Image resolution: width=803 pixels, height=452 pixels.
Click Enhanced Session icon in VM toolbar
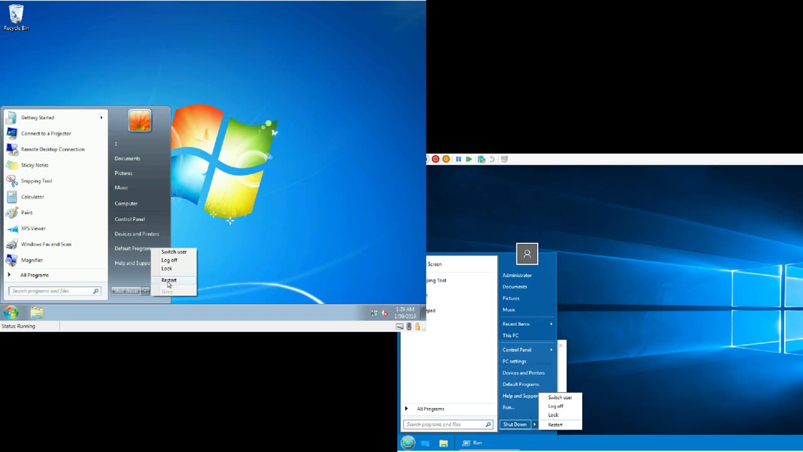(x=504, y=159)
